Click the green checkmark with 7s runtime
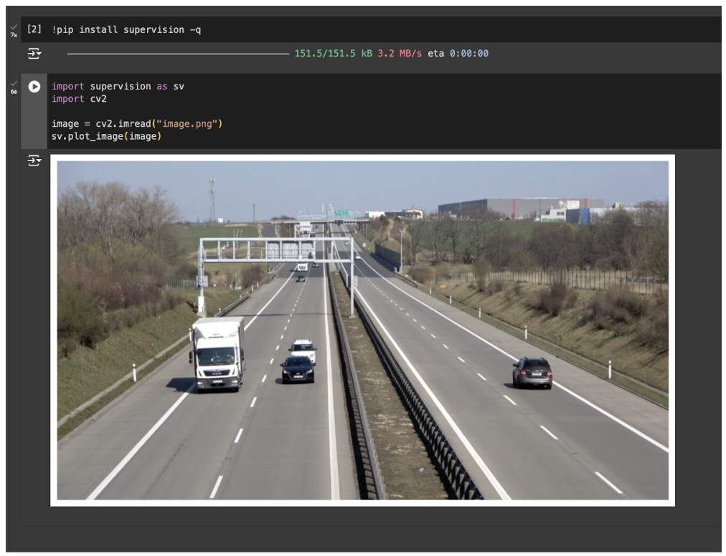Viewport: 726px width, 556px height. 14,28
